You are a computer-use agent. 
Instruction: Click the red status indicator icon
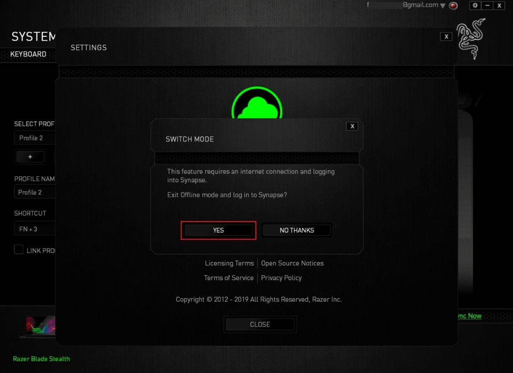pyautogui.click(x=453, y=6)
